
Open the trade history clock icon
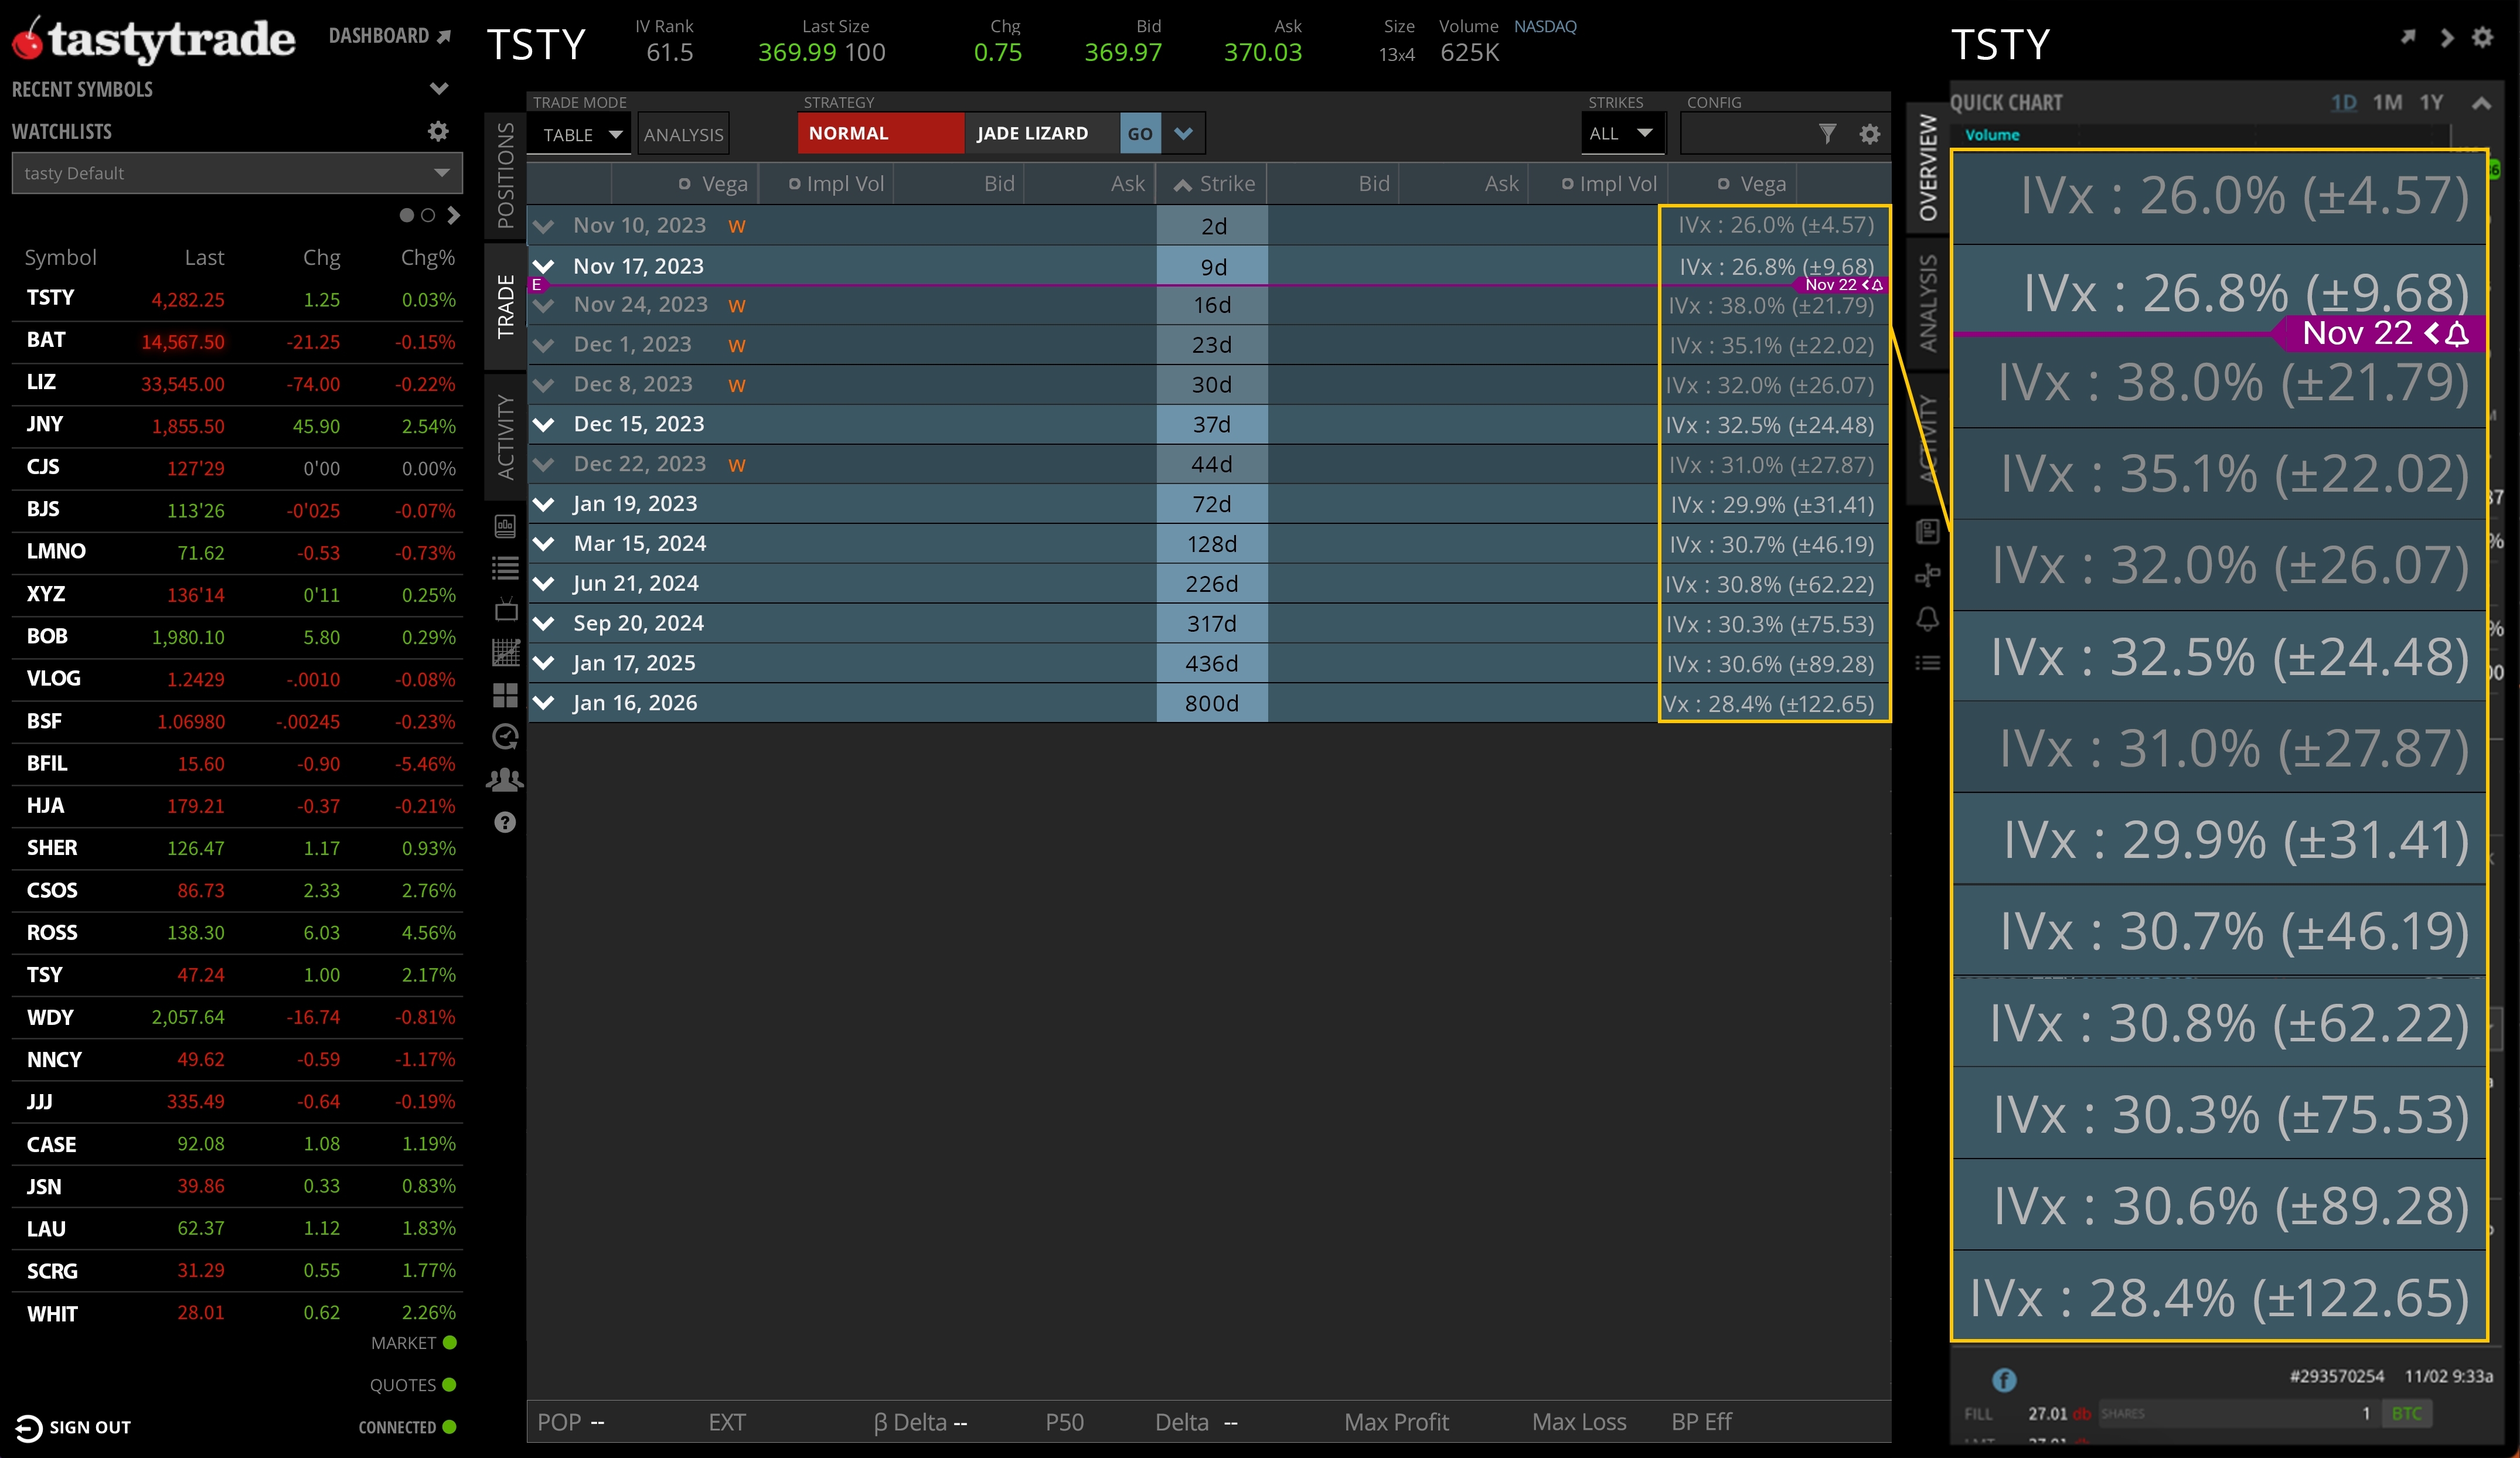505,737
